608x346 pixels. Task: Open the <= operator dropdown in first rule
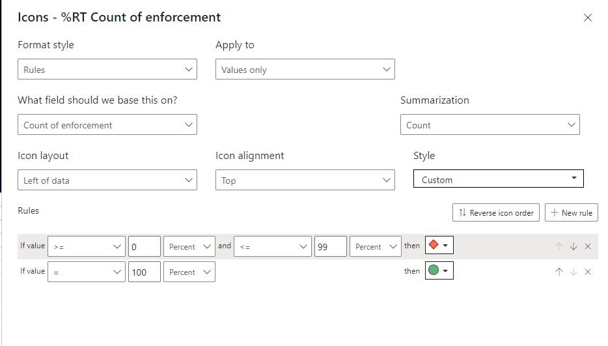[273, 246]
